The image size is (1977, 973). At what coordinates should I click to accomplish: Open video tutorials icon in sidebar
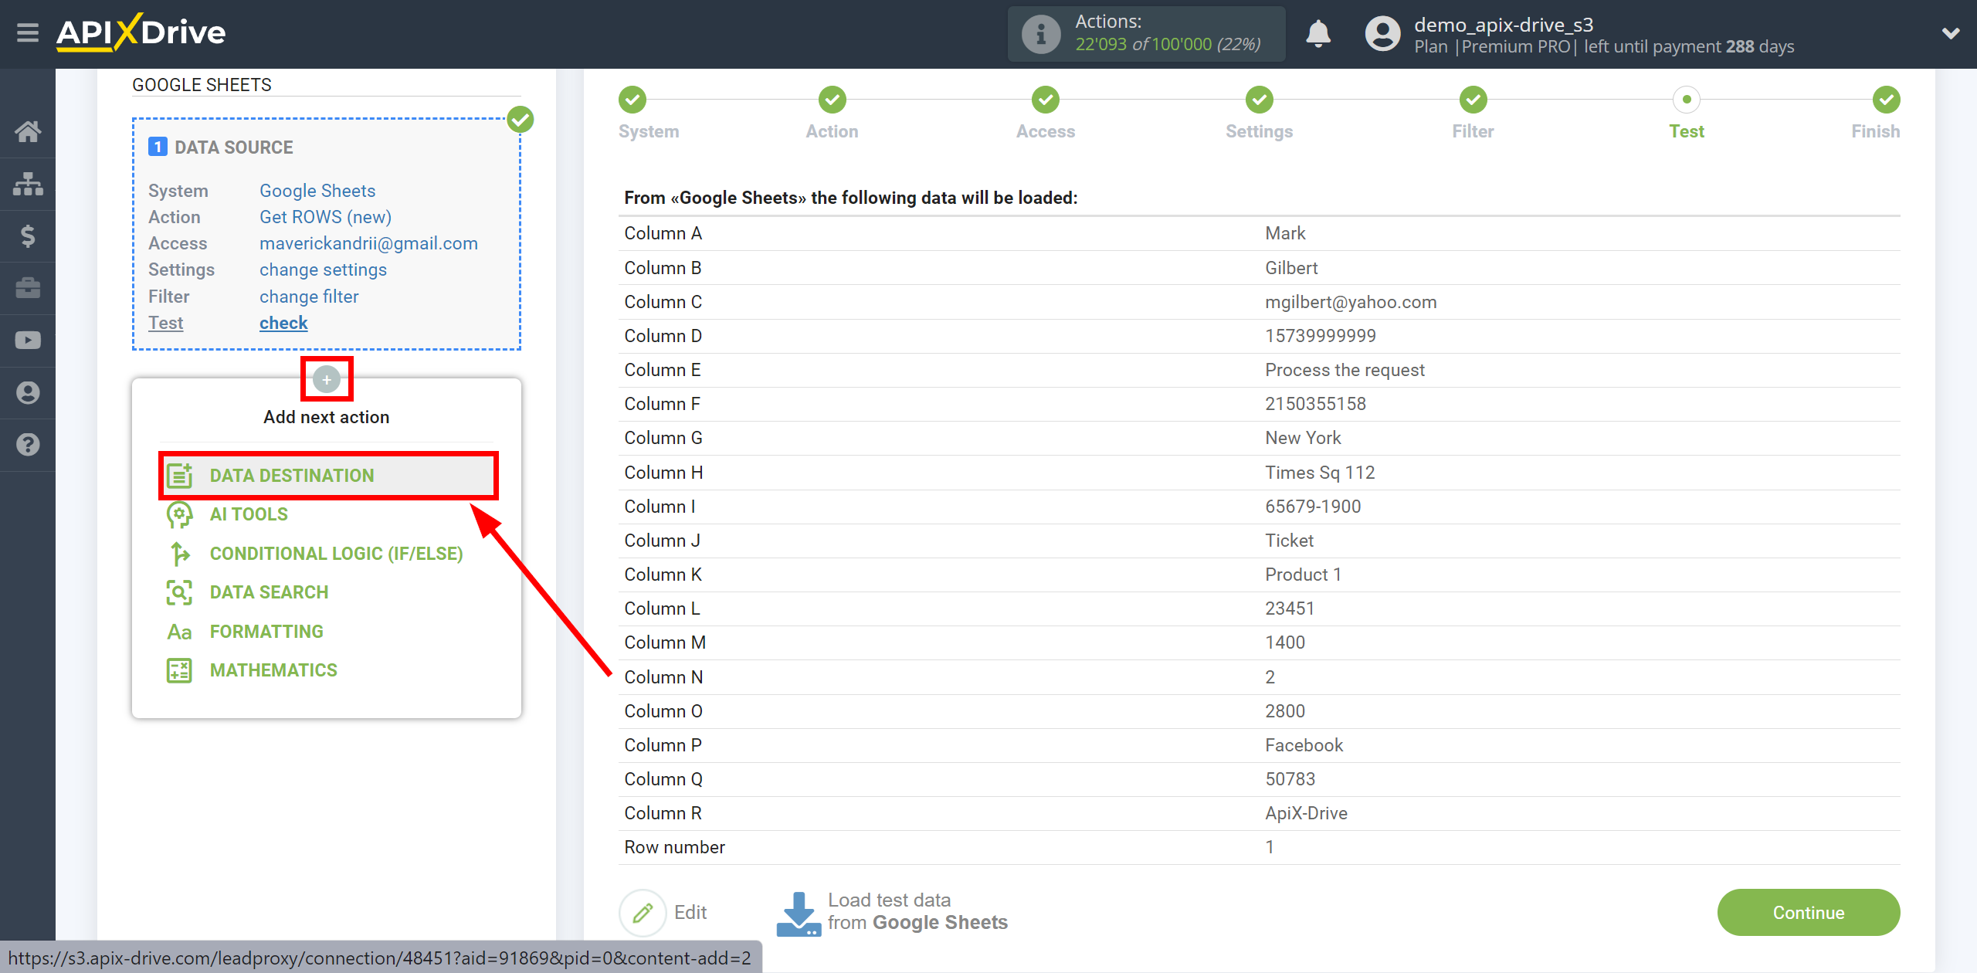(x=28, y=340)
